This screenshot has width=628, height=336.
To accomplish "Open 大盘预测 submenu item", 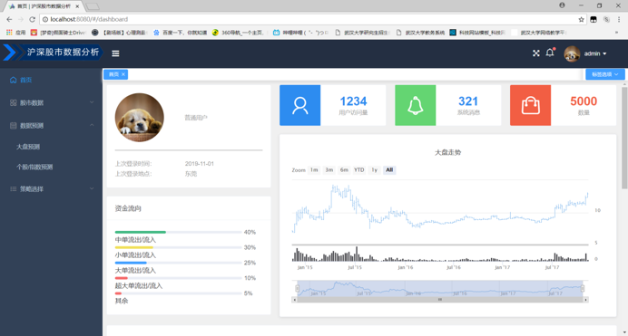I will coord(51,147).
